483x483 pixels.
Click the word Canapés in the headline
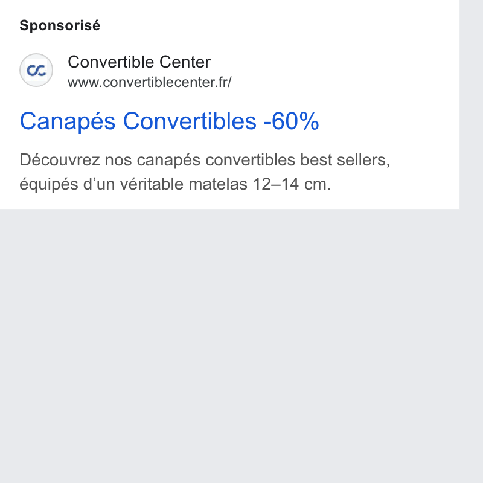tap(68, 122)
